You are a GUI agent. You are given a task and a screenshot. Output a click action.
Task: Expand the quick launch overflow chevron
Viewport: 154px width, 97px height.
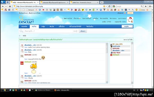tap(33, 90)
